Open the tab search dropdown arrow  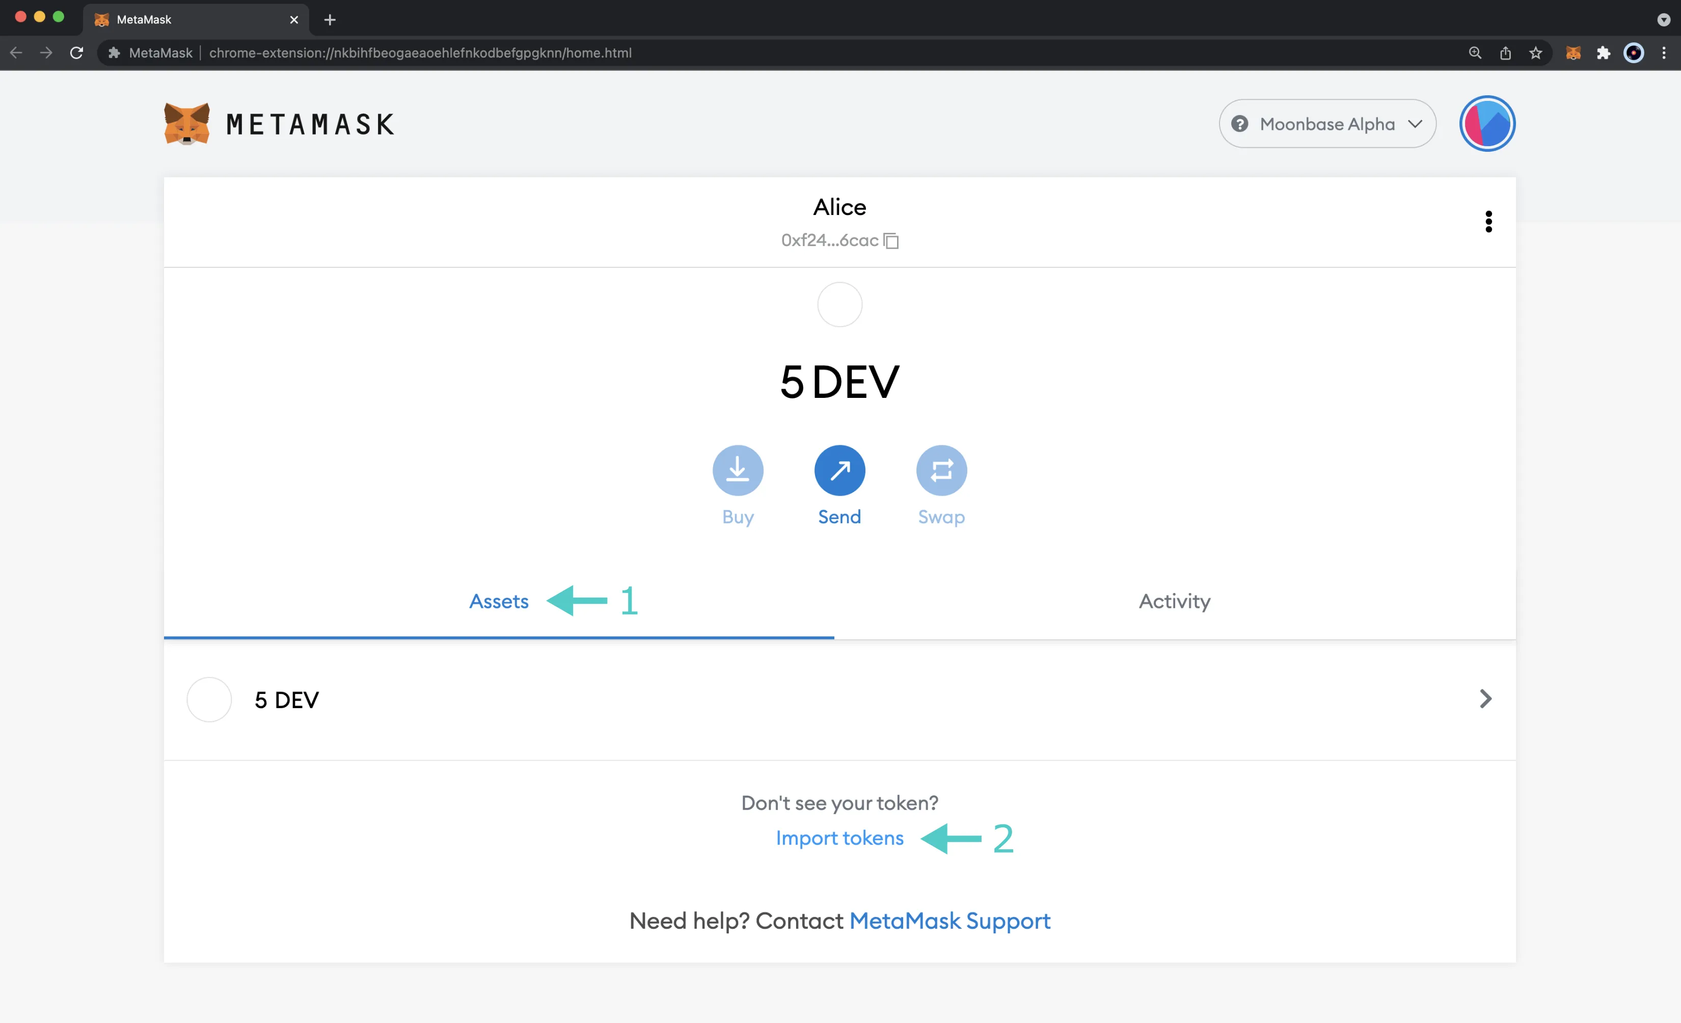[x=1663, y=20]
